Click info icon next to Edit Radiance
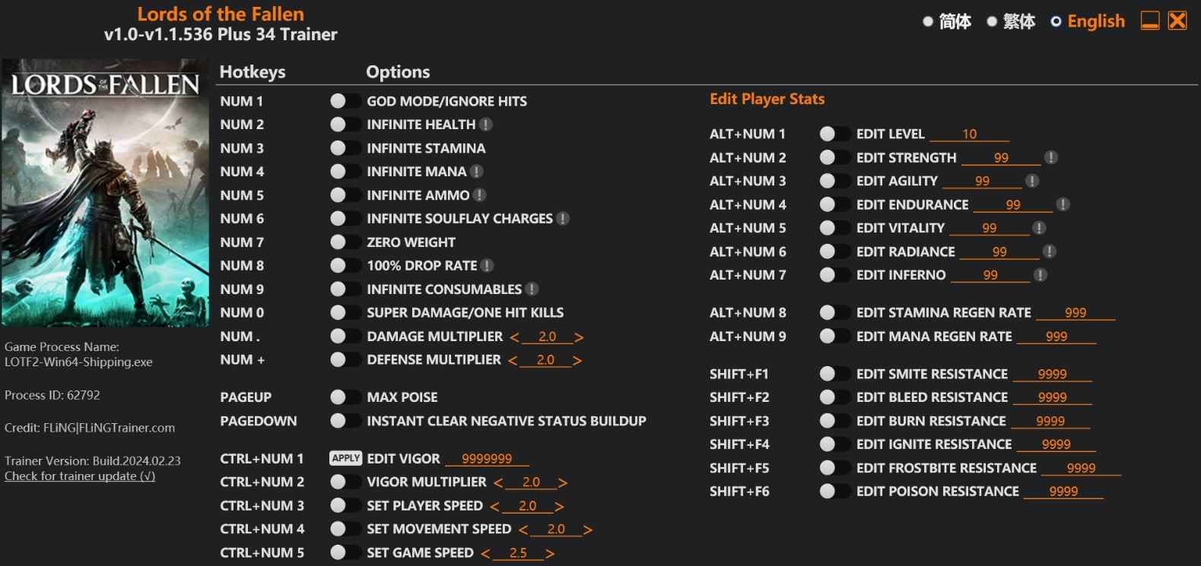The height and width of the screenshot is (566, 1201). pos(1050,251)
